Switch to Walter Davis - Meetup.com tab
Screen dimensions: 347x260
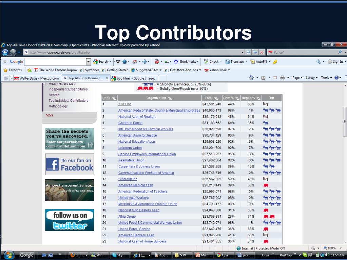37,78
